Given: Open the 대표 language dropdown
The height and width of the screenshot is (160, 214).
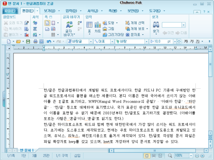Looking at the screenshot, I should click(x=112, y=41).
